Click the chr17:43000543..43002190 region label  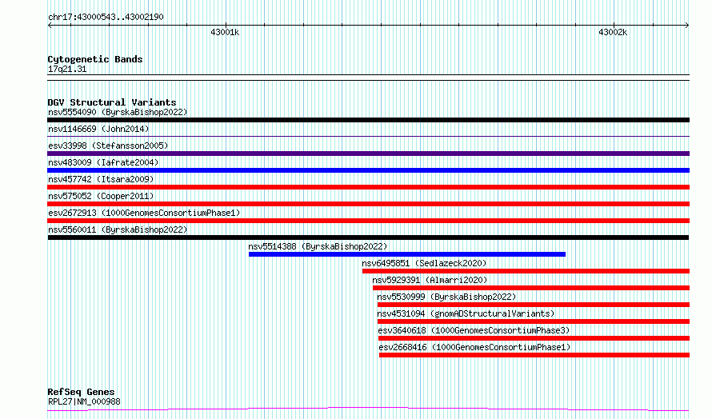tap(106, 18)
